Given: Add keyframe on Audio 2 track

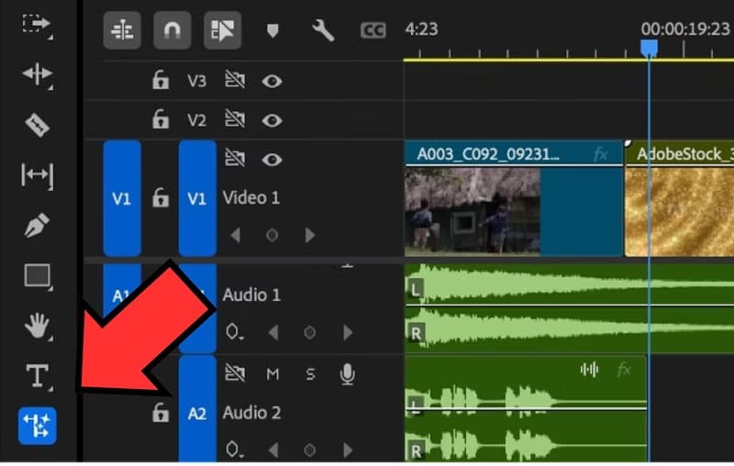Looking at the screenshot, I should click(x=309, y=450).
